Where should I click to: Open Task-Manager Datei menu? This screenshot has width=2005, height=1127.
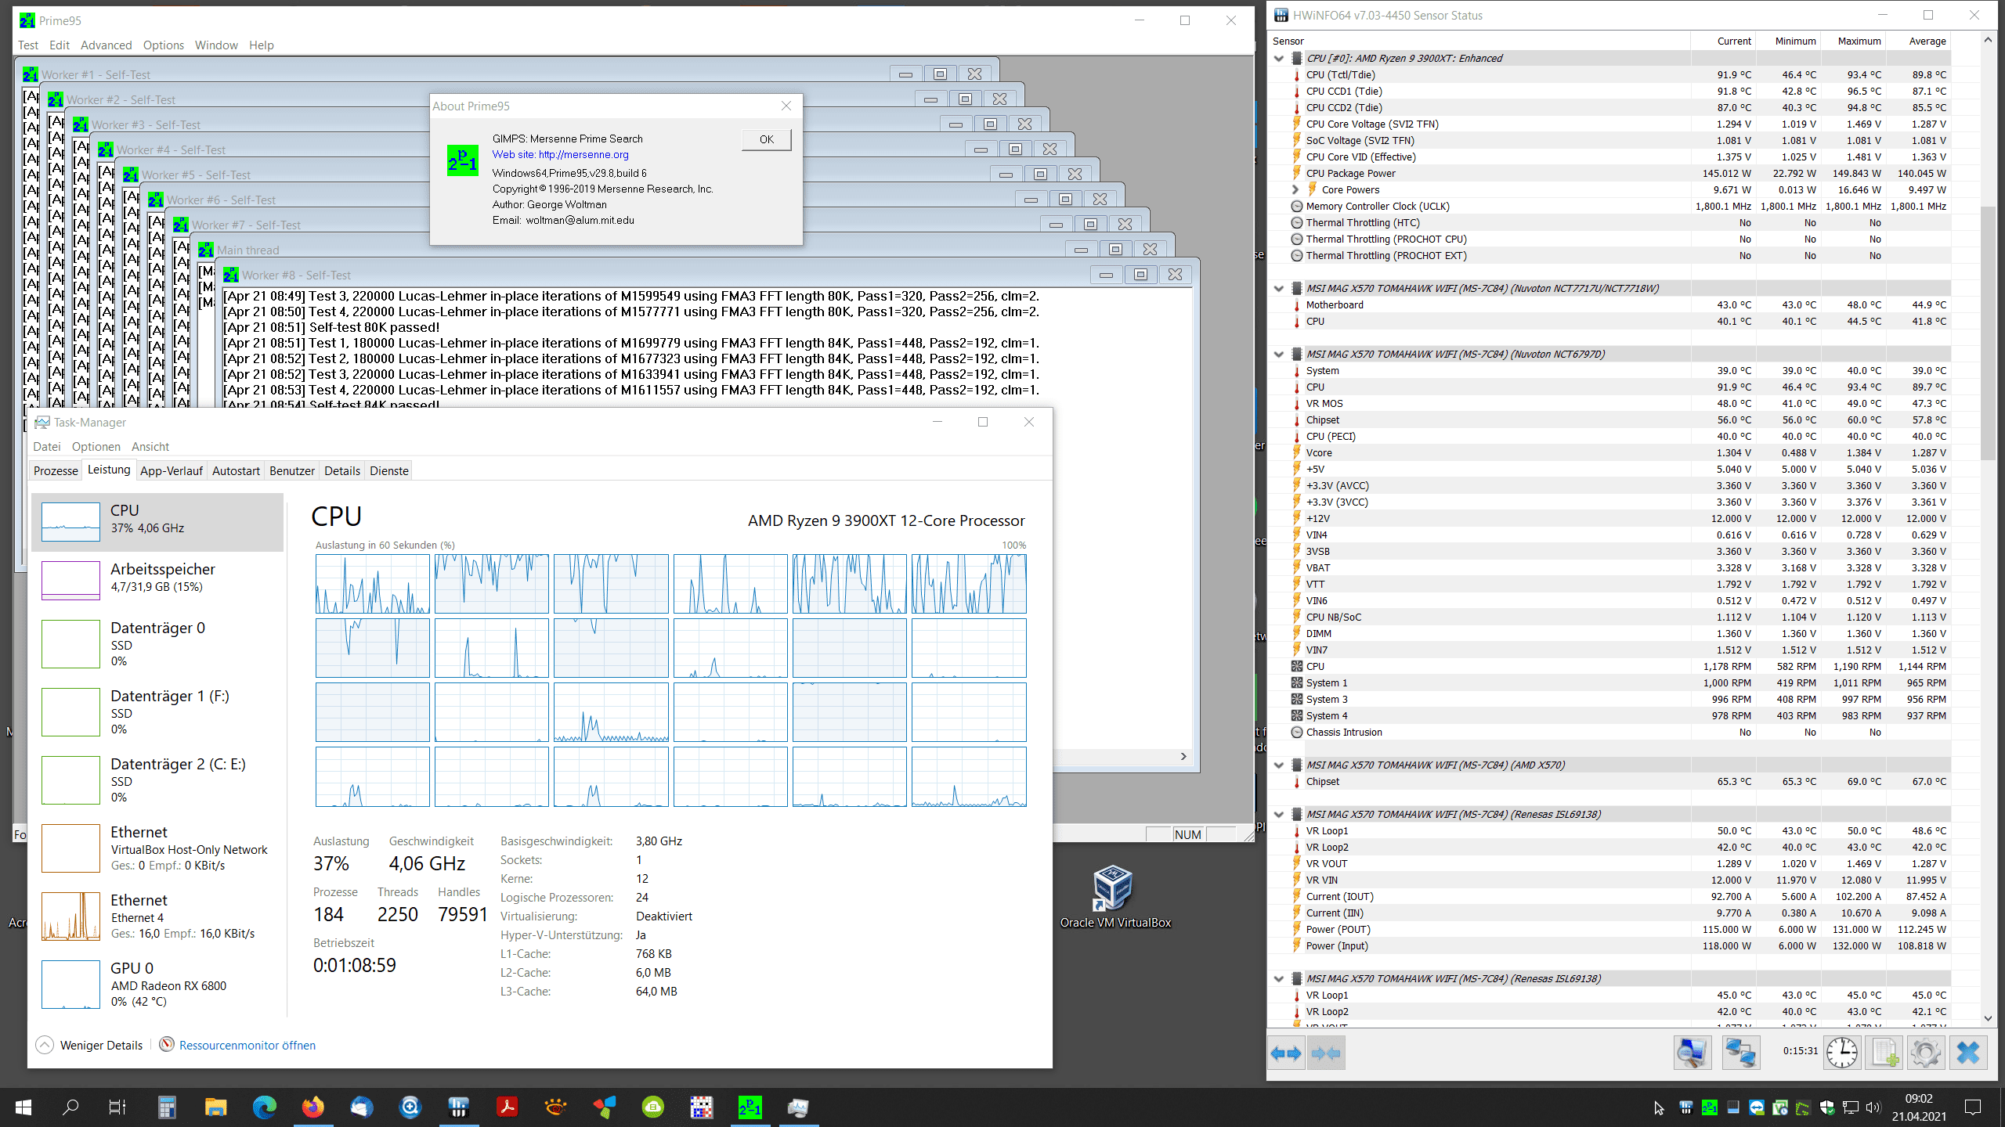[47, 446]
